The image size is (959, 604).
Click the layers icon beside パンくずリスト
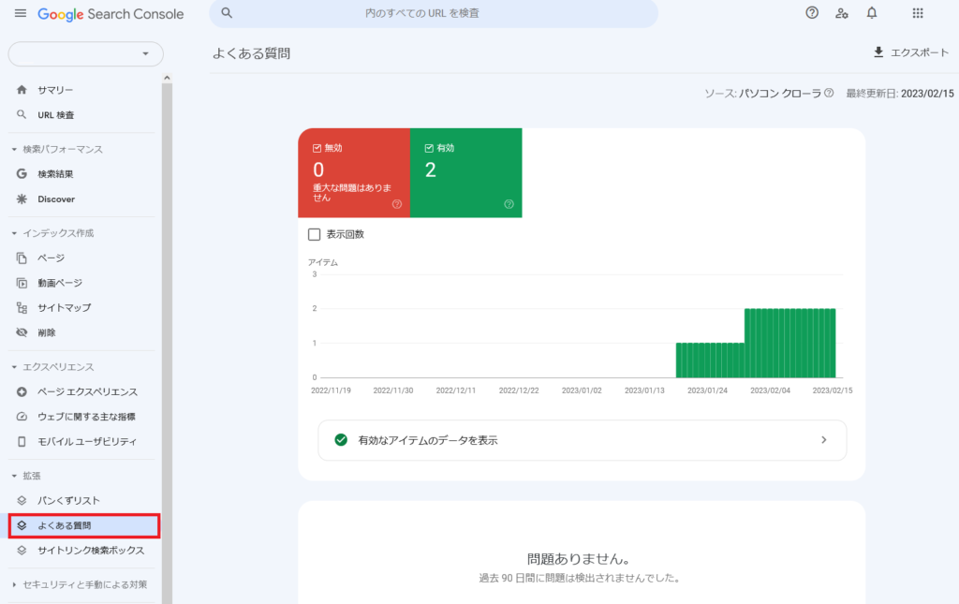click(22, 501)
